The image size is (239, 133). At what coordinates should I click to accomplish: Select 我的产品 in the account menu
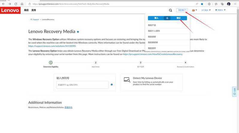[152, 25]
